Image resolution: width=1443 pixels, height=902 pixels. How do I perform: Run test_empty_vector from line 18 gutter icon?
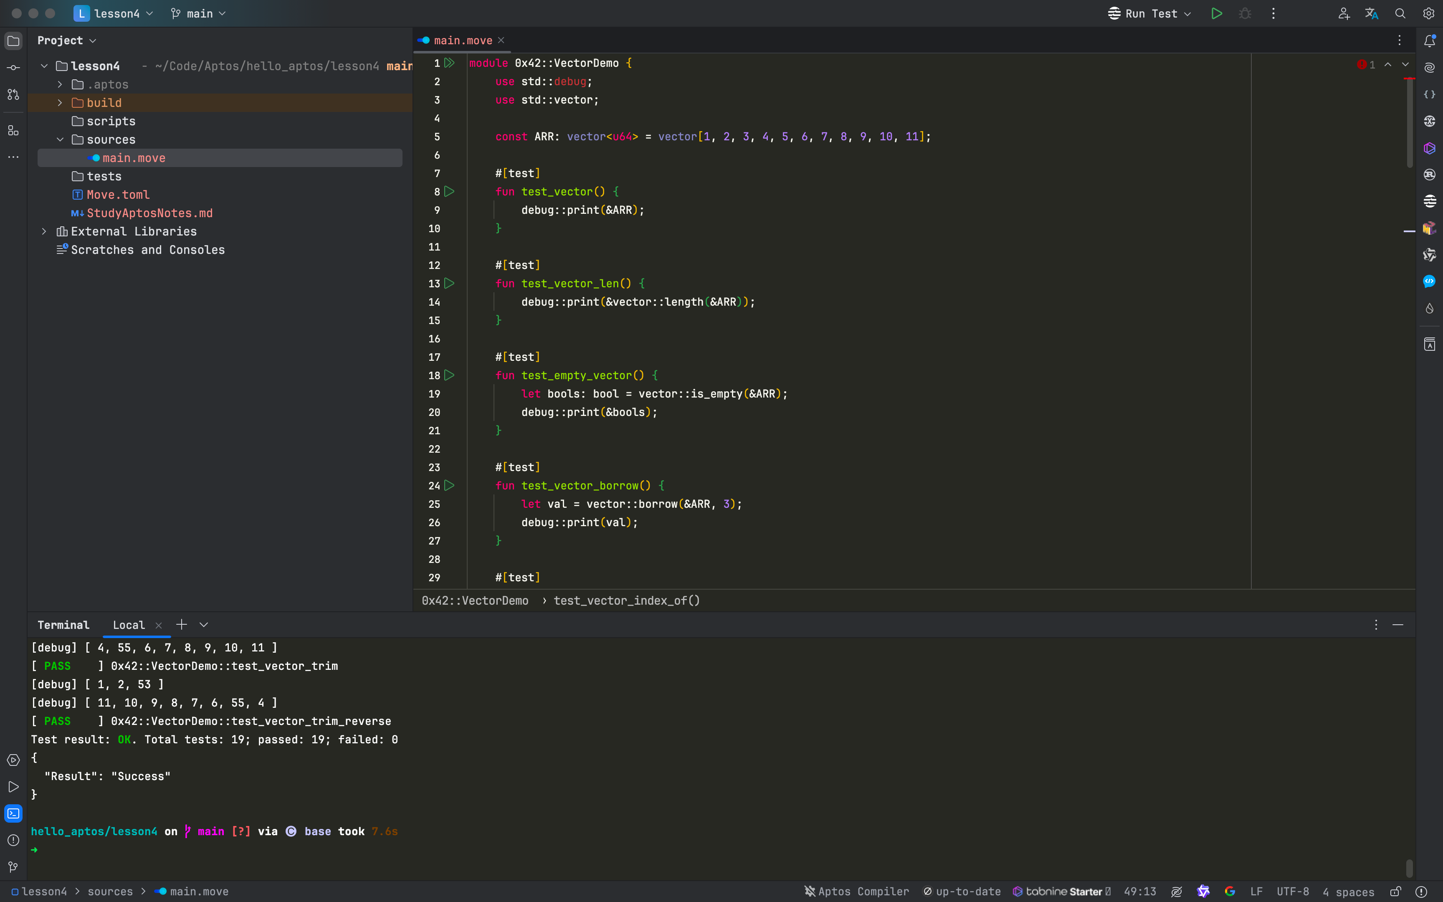[450, 375]
